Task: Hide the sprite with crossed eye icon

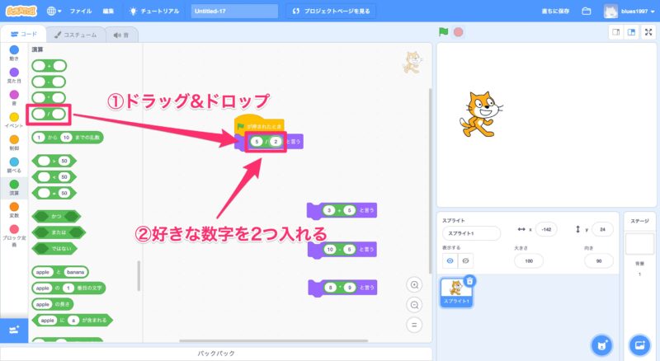Action: coord(465,260)
